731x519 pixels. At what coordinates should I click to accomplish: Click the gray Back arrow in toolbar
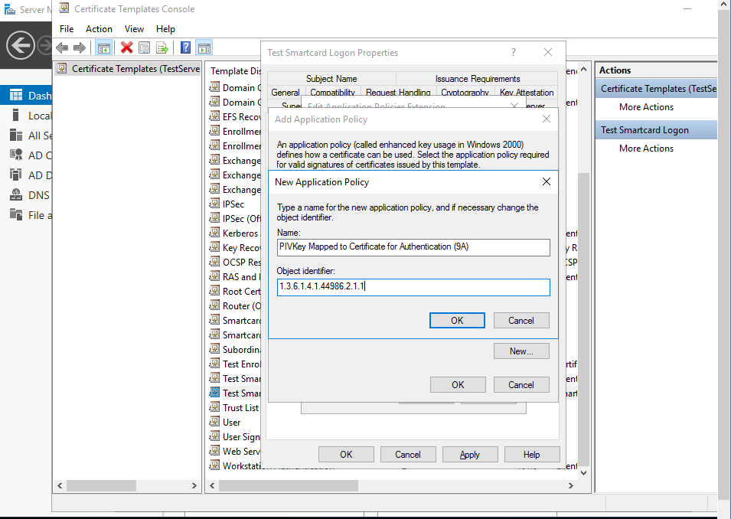coord(63,47)
